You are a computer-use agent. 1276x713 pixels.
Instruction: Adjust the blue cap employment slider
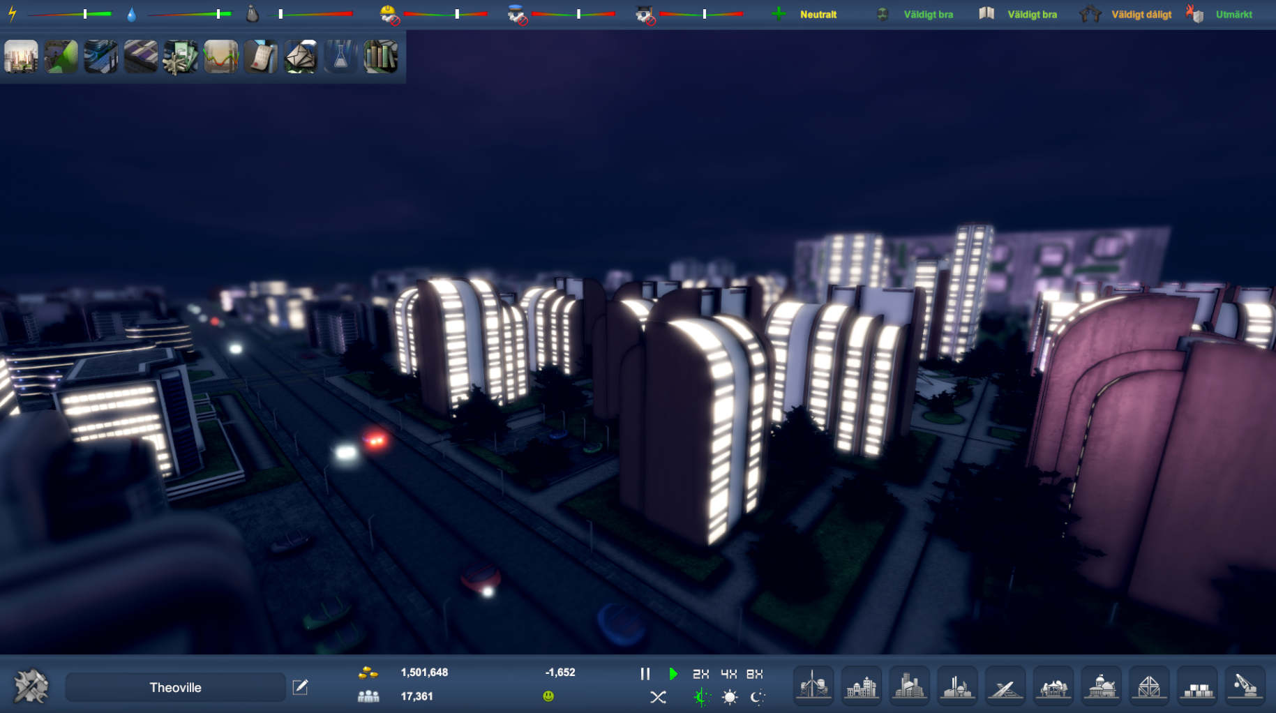coord(573,14)
